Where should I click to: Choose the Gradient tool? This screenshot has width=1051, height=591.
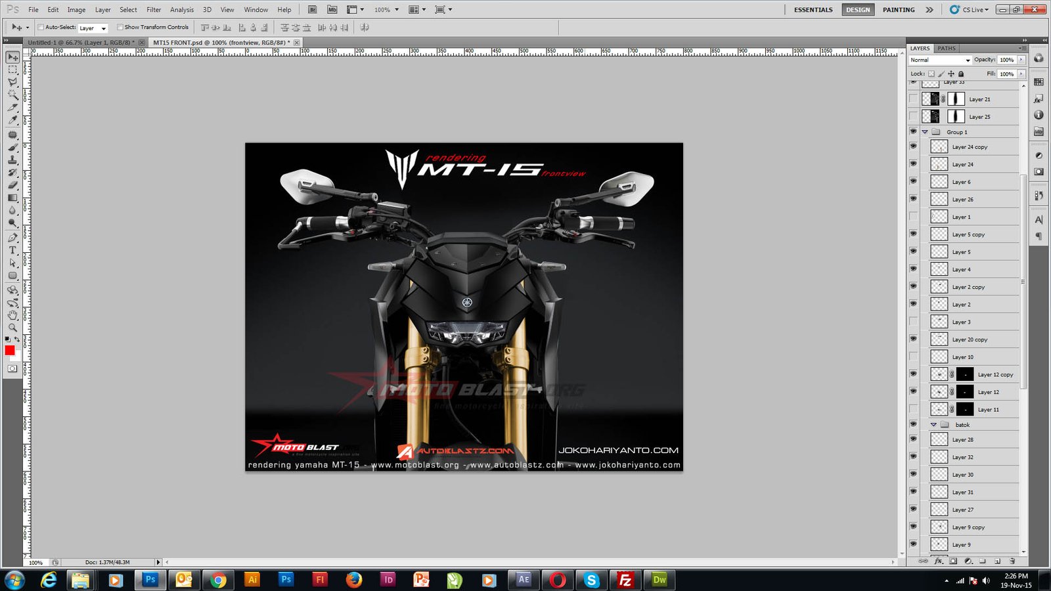point(12,197)
